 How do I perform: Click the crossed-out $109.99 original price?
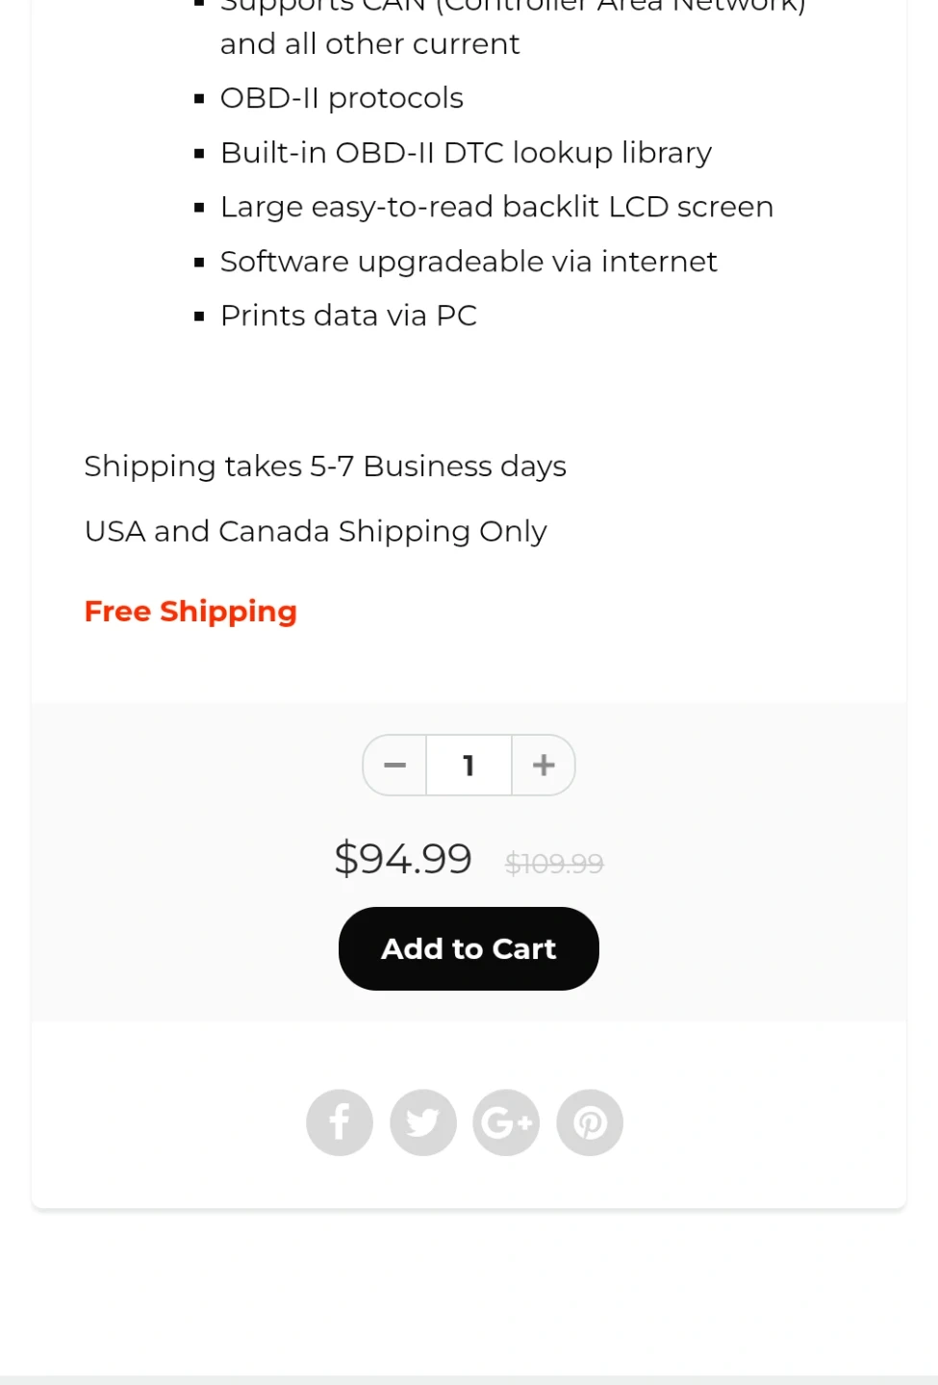coord(554,864)
